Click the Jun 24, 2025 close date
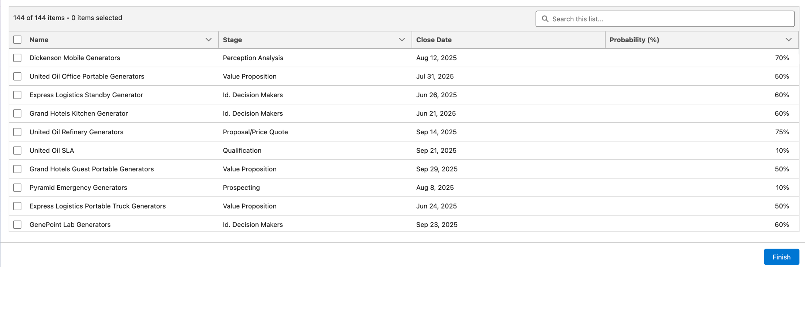805x332 pixels. 436,206
